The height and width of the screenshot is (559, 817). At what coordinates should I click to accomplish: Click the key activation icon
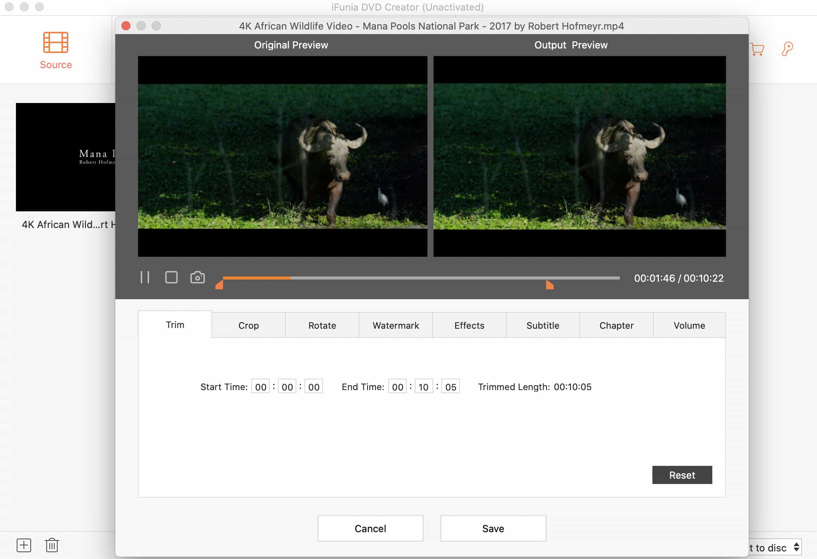(x=787, y=49)
